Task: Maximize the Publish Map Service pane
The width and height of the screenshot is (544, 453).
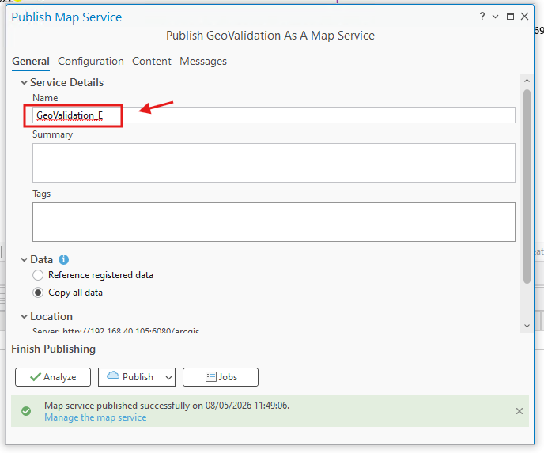Action: pyautogui.click(x=510, y=17)
